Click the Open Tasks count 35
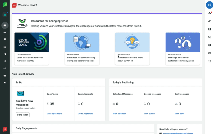This screenshot has width=214, height=134. click(x=52, y=104)
